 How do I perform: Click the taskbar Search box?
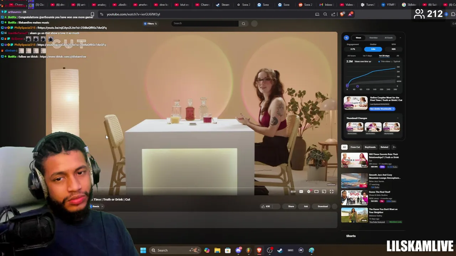click(175, 250)
